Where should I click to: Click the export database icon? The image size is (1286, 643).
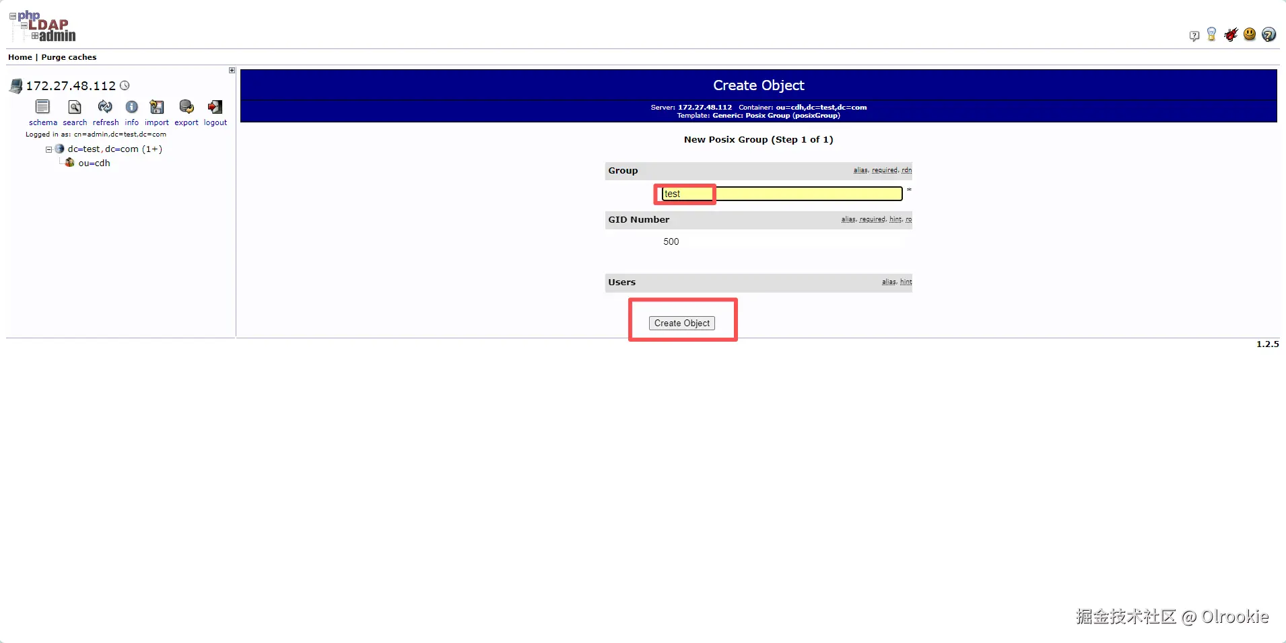pyautogui.click(x=187, y=107)
